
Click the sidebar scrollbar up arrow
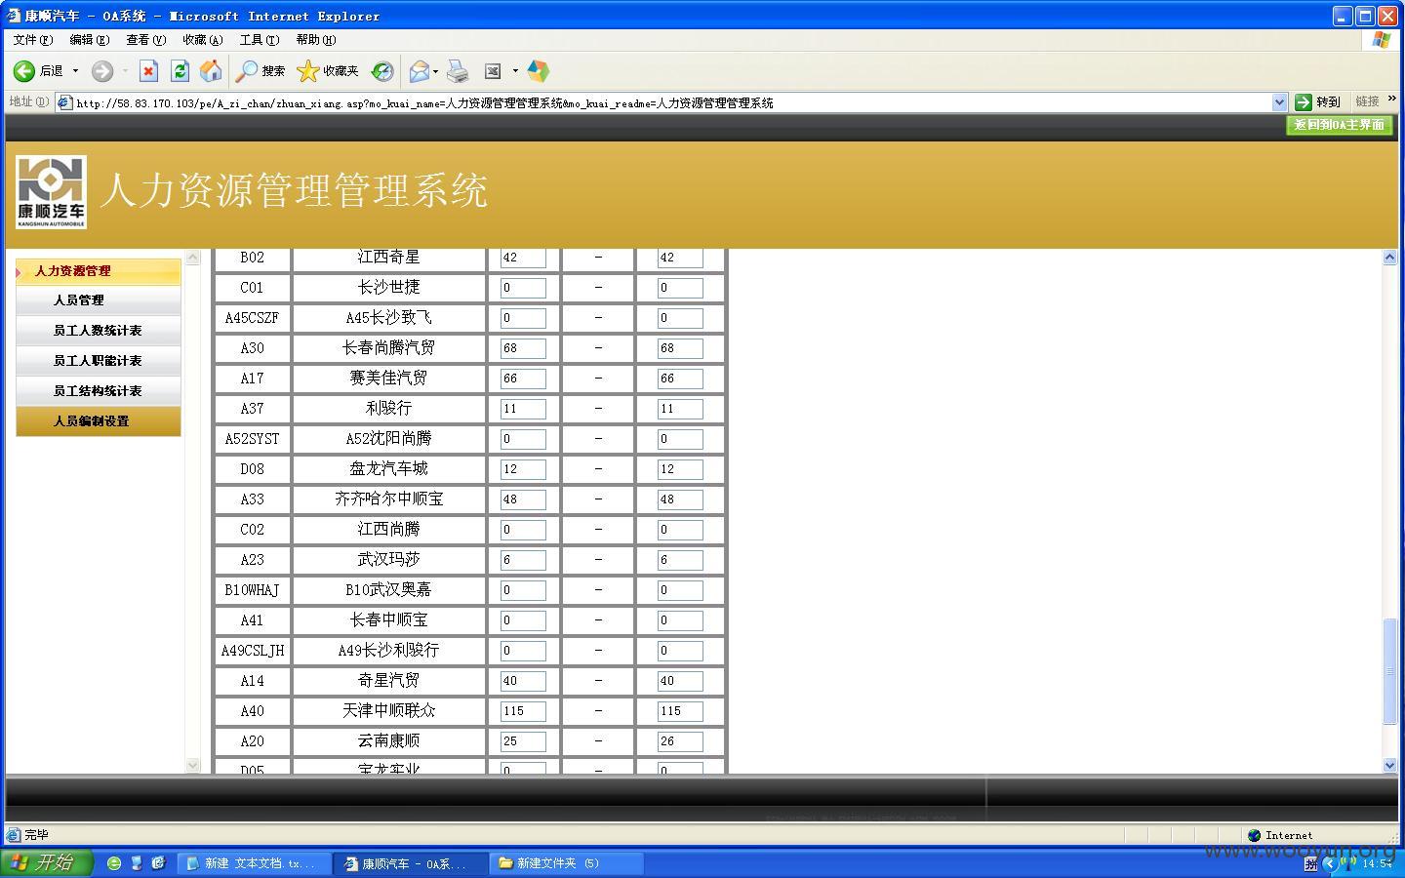tap(193, 258)
